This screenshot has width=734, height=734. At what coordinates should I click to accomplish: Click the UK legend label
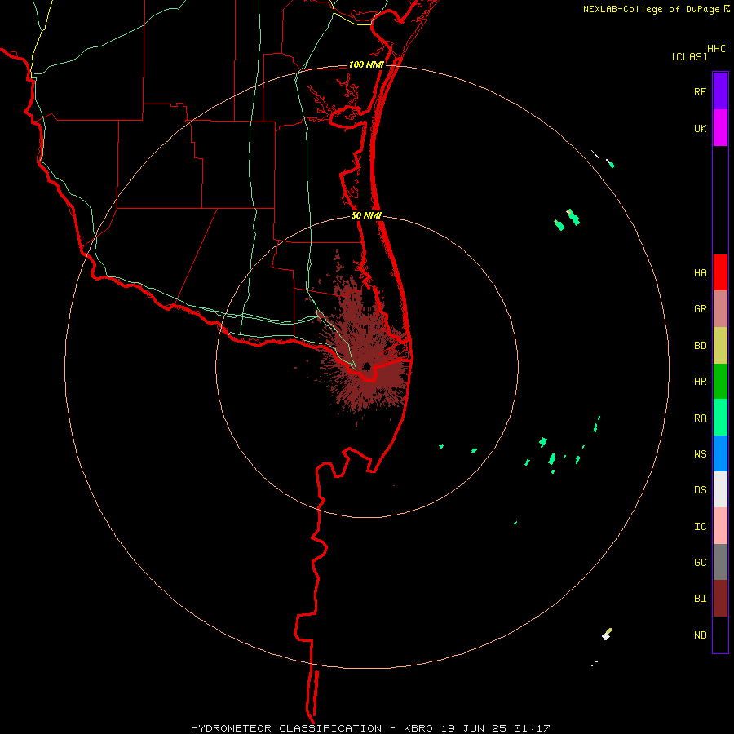pyautogui.click(x=700, y=128)
